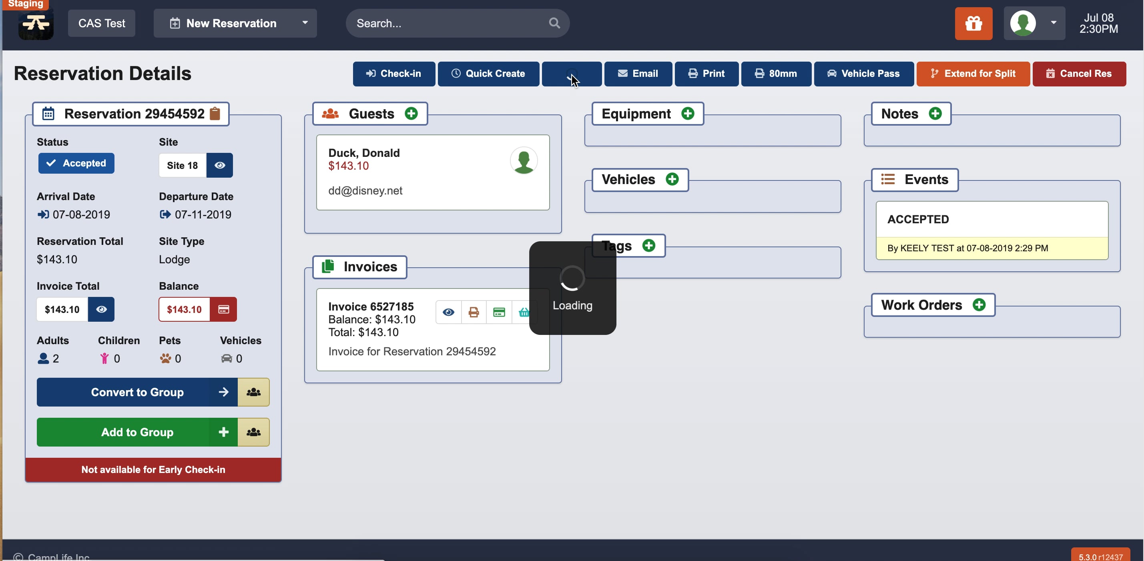The height and width of the screenshot is (561, 1144).
Task: Click the gift icon in the top bar
Action: coord(973,23)
